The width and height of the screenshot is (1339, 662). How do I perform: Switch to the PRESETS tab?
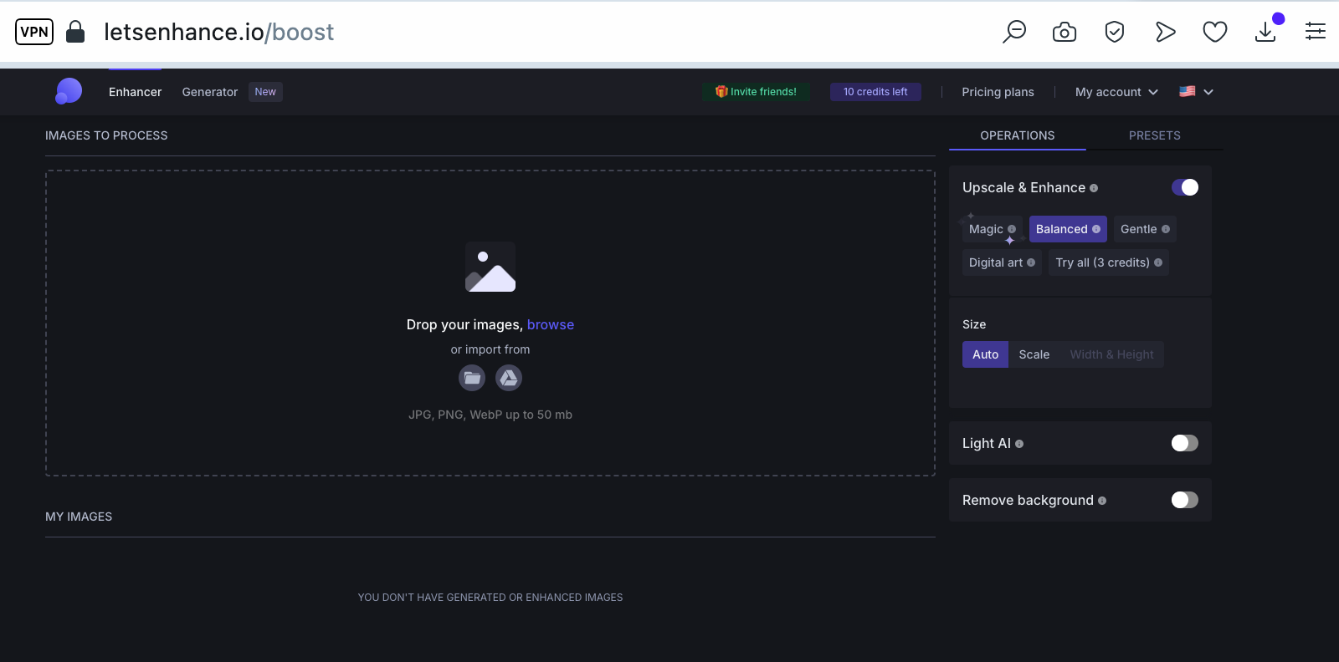point(1155,135)
